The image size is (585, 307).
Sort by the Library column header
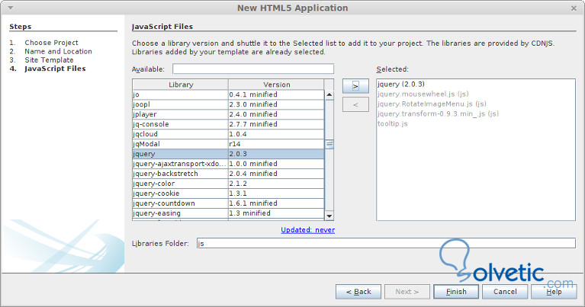click(181, 85)
